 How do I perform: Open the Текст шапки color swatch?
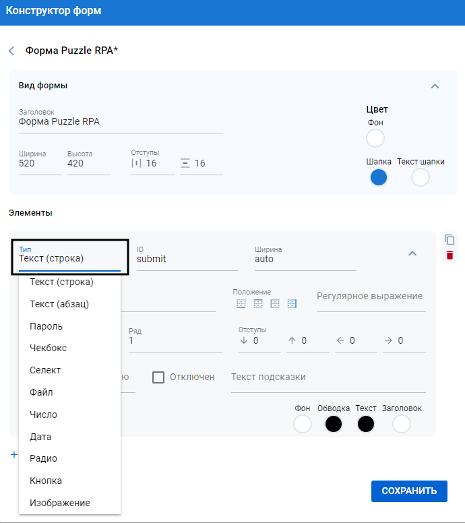point(421,177)
